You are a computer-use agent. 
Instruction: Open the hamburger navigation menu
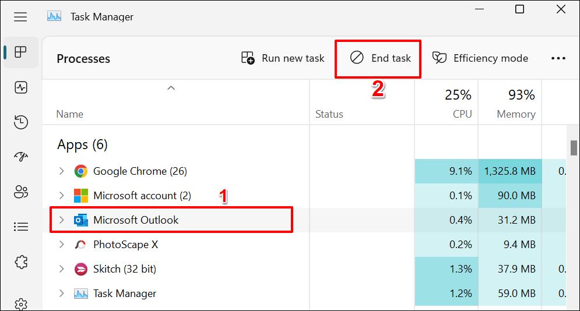tap(20, 17)
